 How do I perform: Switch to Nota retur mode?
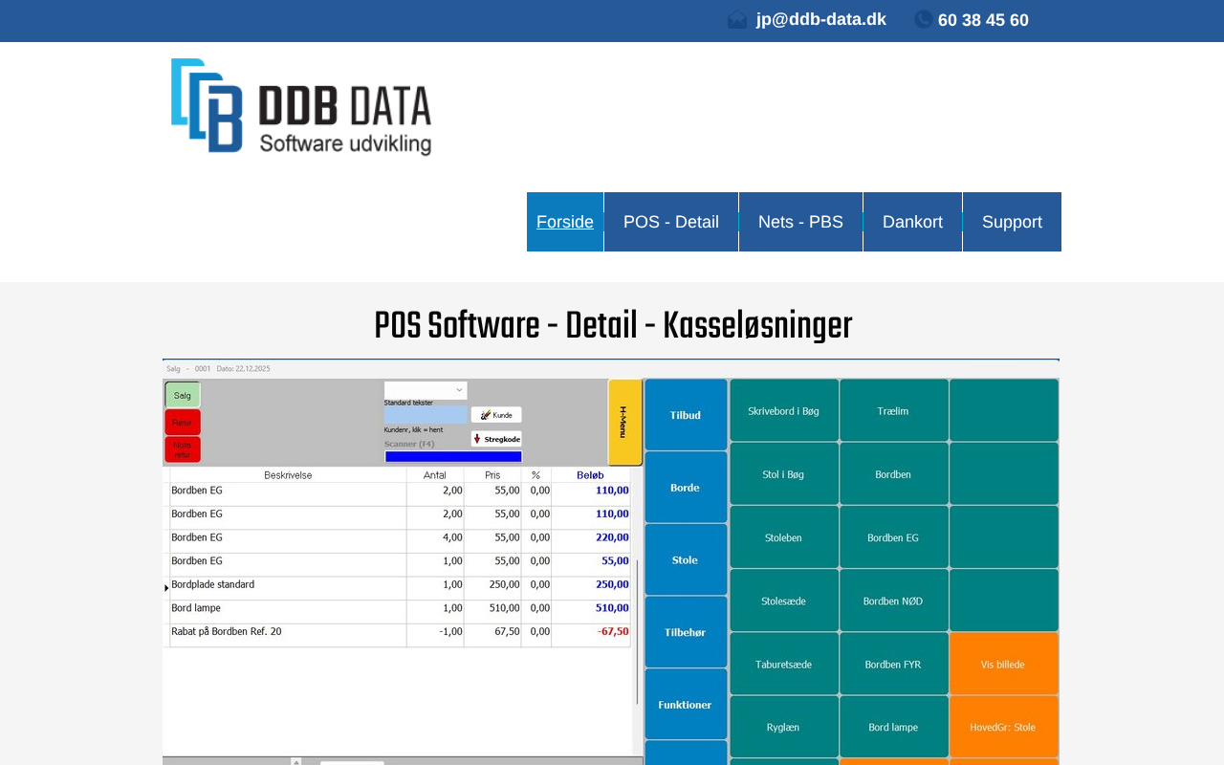tap(182, 449)
